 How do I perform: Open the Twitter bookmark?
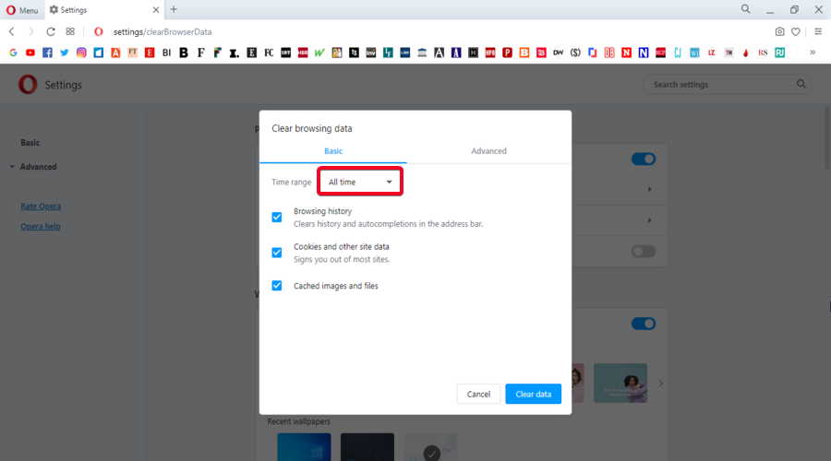point(65,53)
